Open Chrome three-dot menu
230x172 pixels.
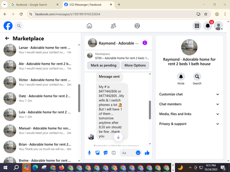click(225, 14)
